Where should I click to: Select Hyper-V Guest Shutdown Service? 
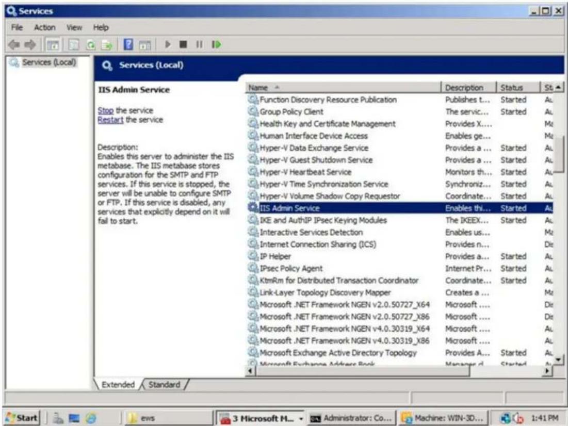(400, 160)
